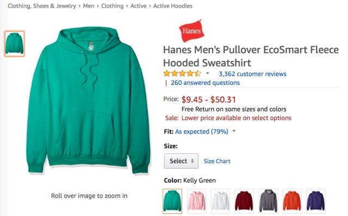Open 260 answered questions link
The image size is (348, 216).
point(206,83)
